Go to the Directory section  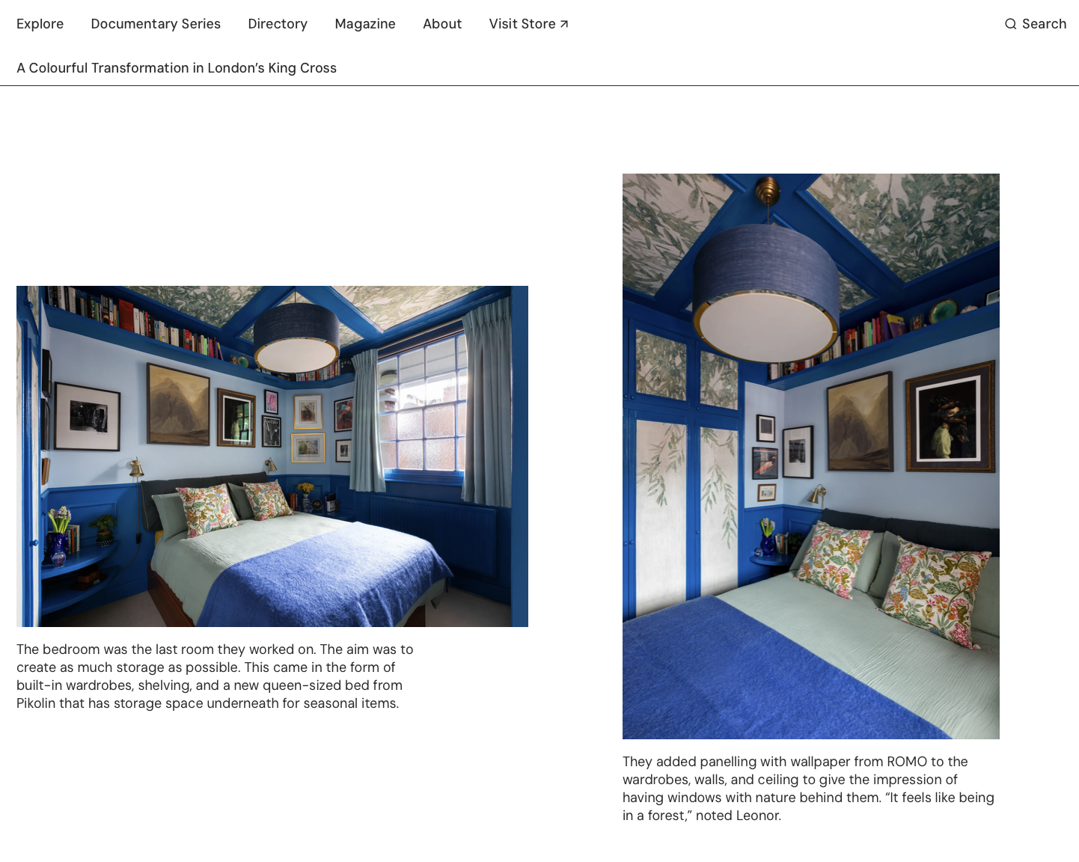tap(278, 24)
